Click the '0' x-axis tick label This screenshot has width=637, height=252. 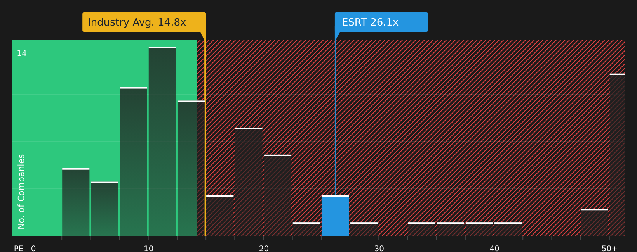(33, 249)
